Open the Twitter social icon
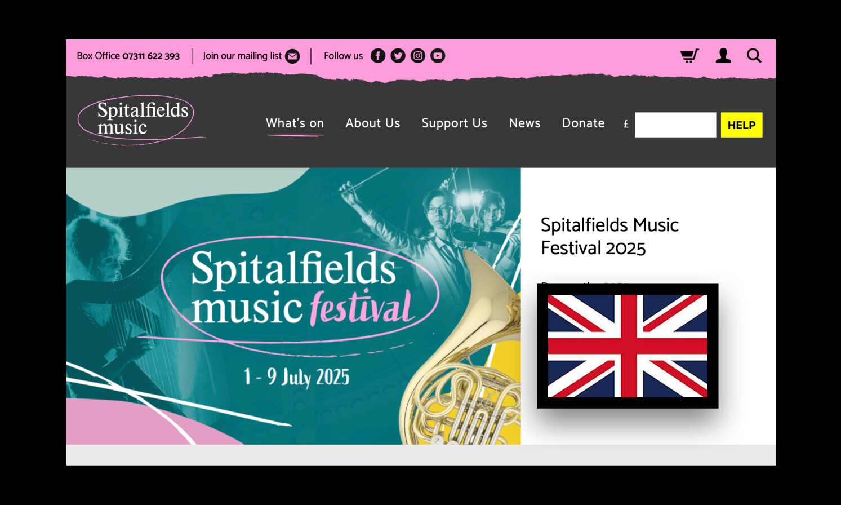Image resolution: width=841 pixels, height=505 pixels. (398, 56)
